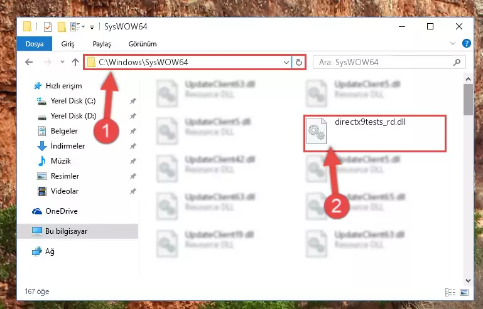
Task: Click the vertical scrollbar thumb
Action: tap(468, 100)
